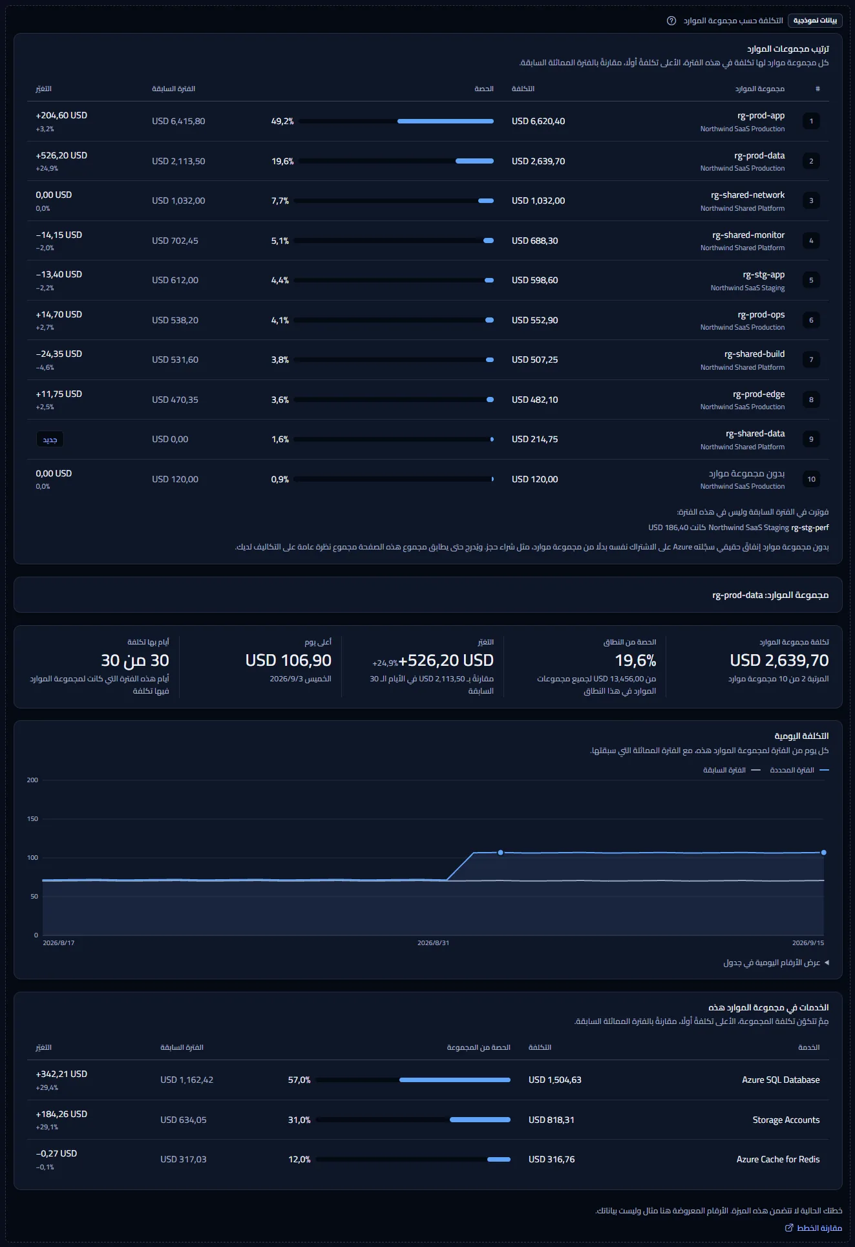Select the rg-prod-ops resource group
Viewport: 855px width, 1247px height.
click(428, 320)
